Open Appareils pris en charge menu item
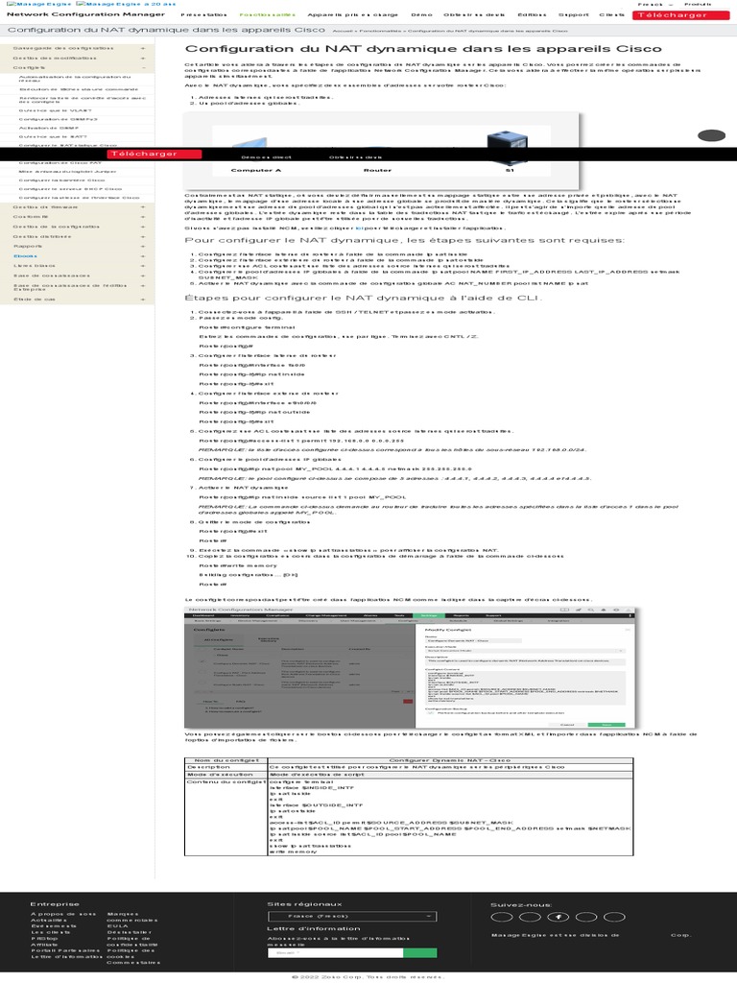 (353, 14)
